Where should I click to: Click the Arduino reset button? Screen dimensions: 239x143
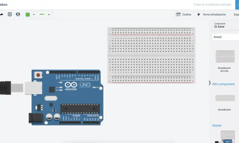(x=38, y=75)
